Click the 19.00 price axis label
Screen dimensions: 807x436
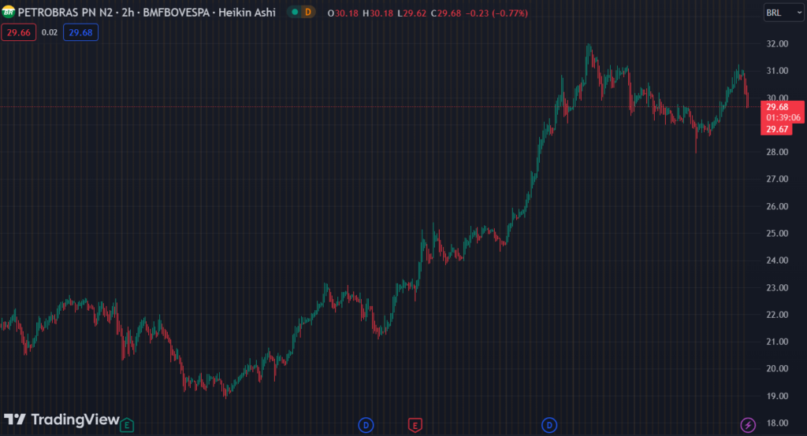tap(777, 396)
